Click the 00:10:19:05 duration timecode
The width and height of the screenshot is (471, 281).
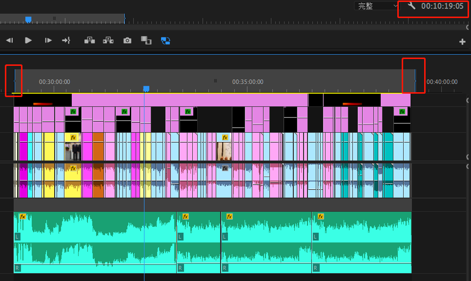tap(442, 6)
